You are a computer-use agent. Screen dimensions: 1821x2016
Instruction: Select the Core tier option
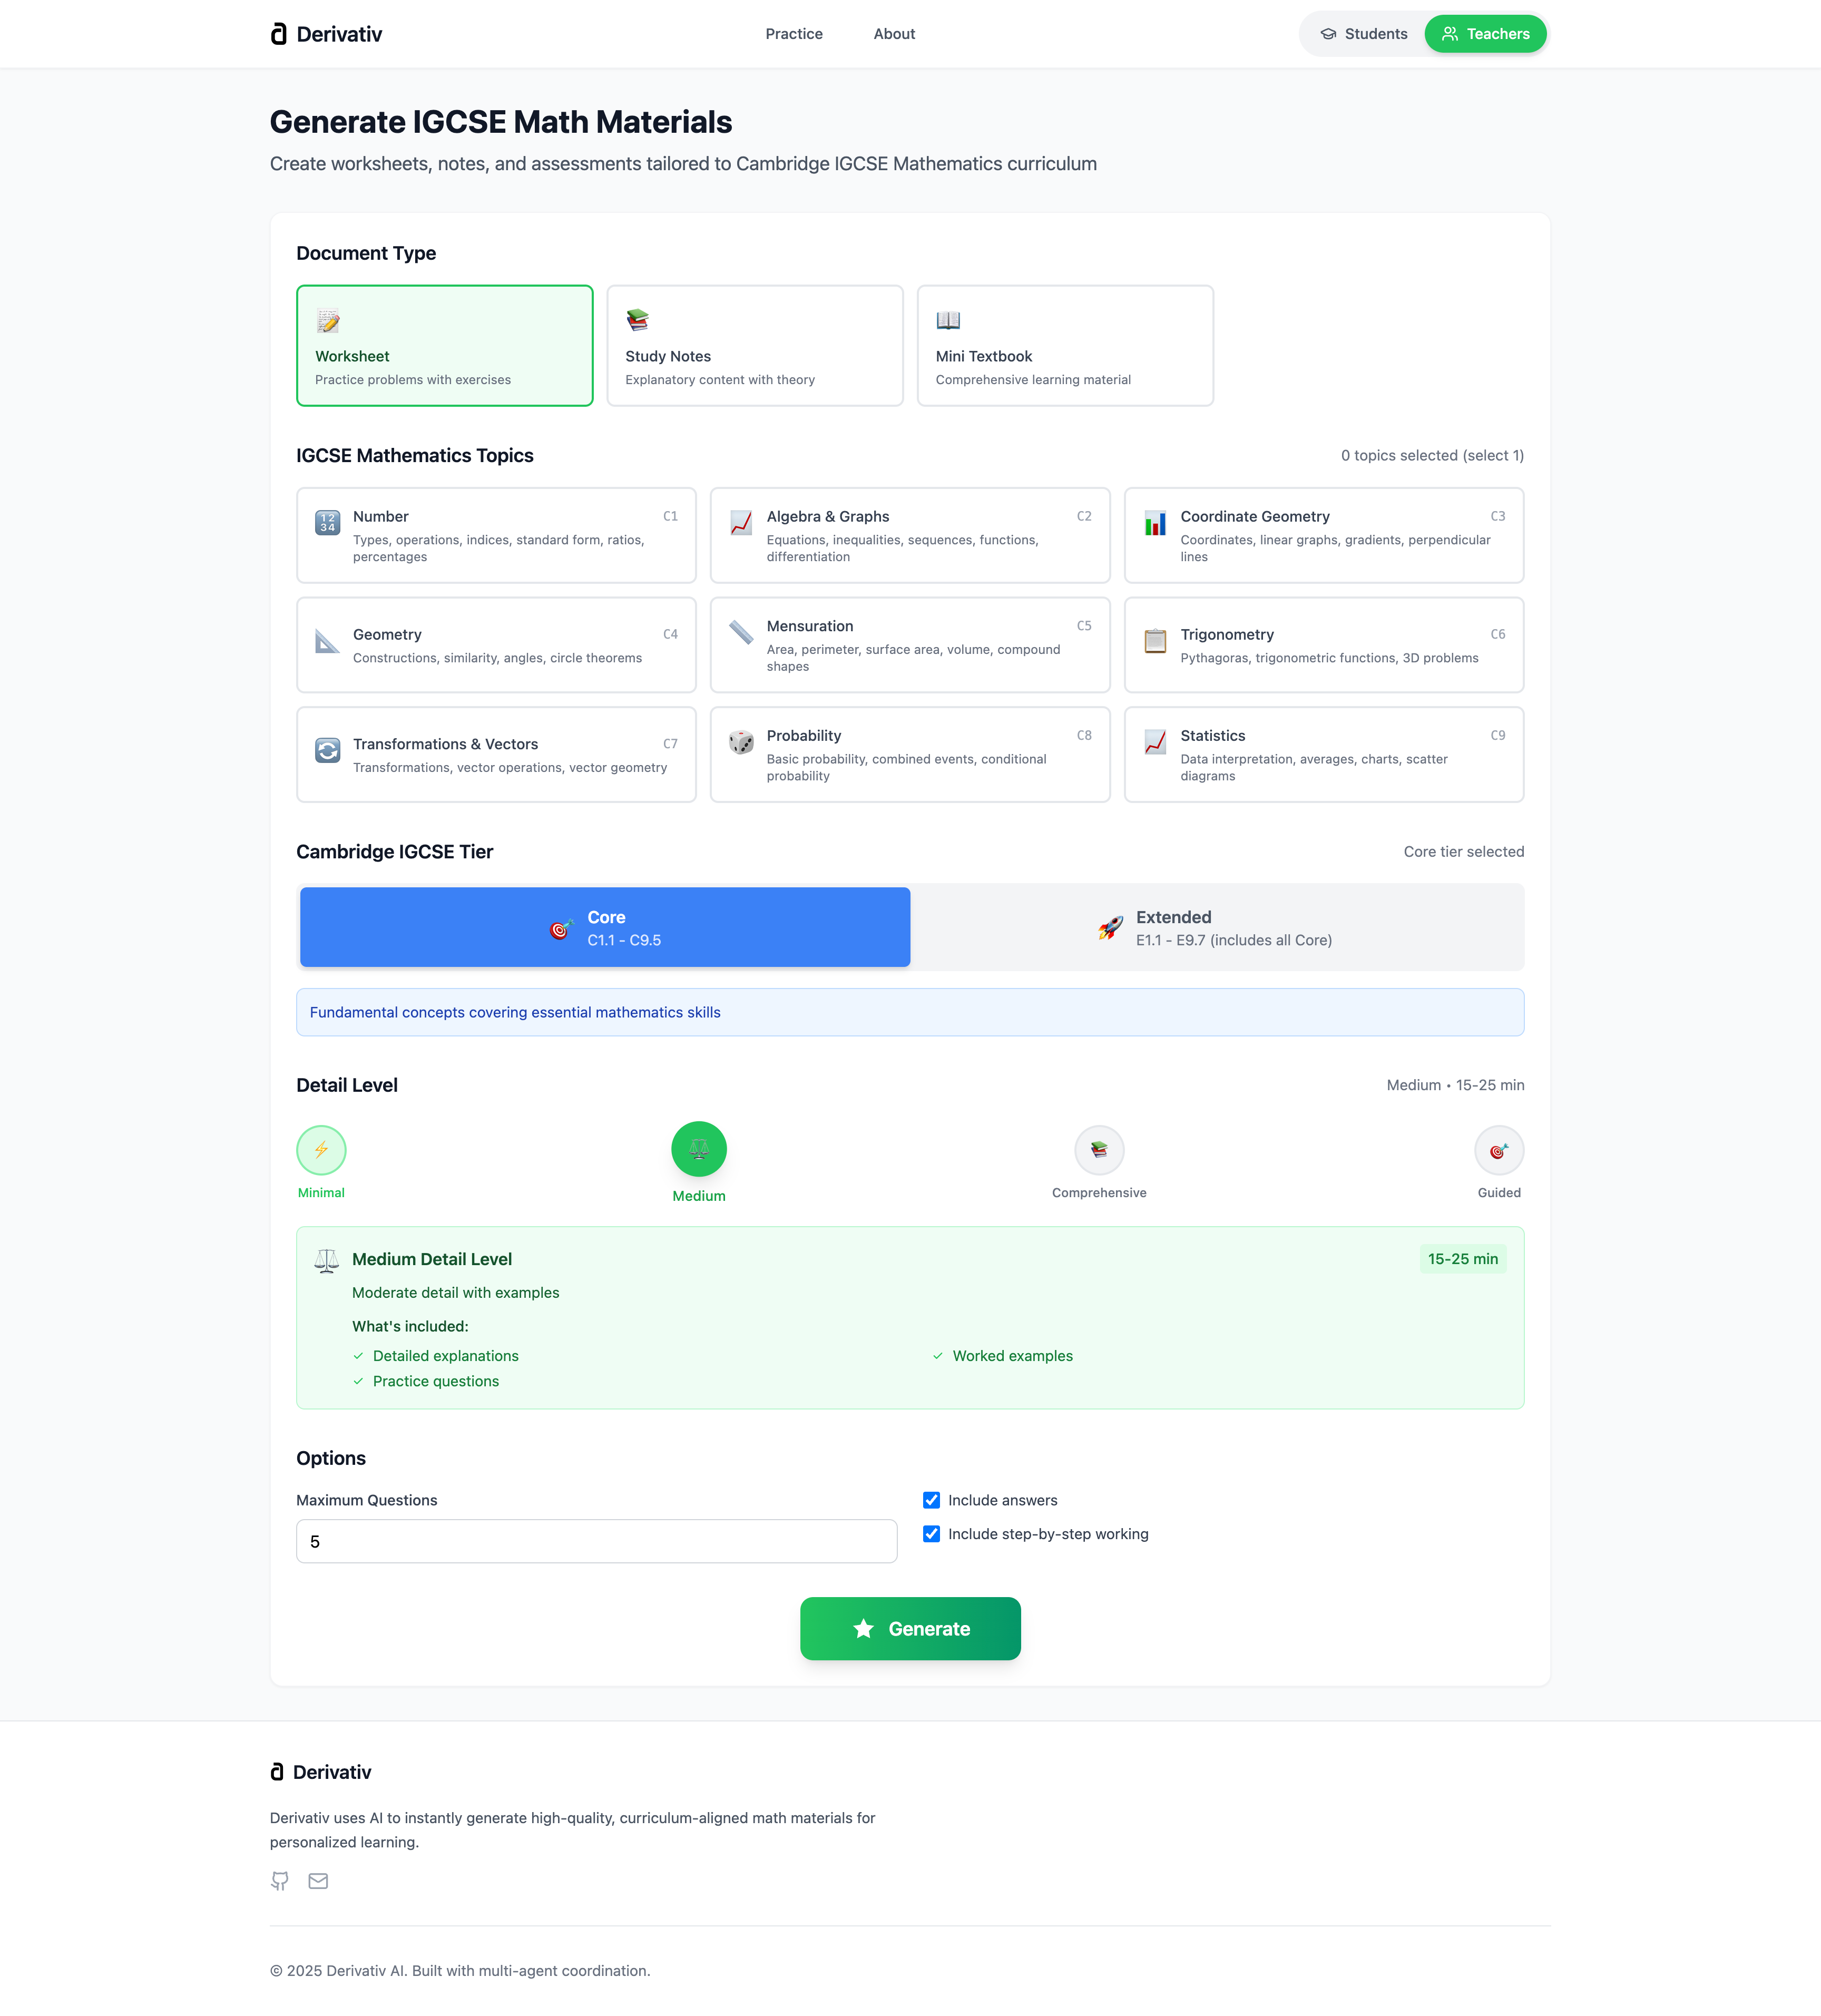pos(605,927)
